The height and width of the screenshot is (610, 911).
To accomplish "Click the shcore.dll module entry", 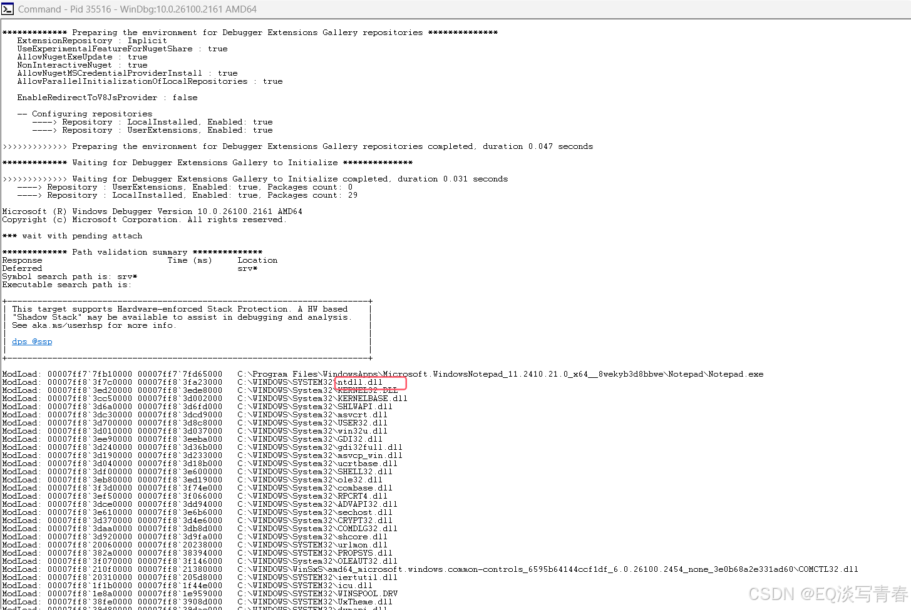I will pyautogui.click(x=195, y=537).
